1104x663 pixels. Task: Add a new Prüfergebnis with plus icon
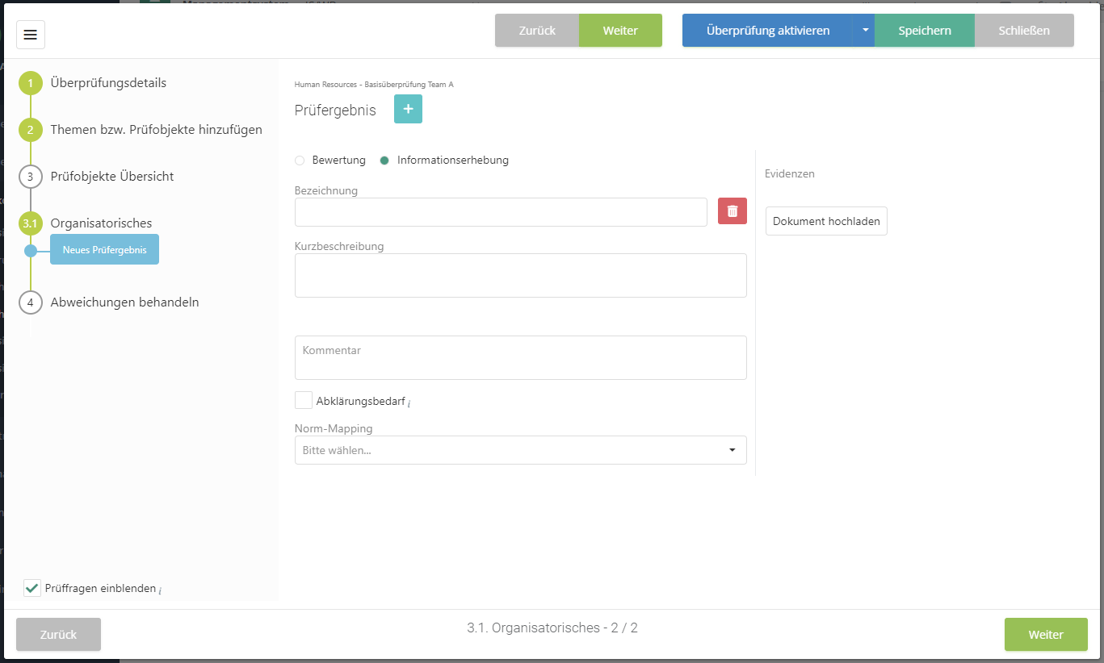[408, 110]
